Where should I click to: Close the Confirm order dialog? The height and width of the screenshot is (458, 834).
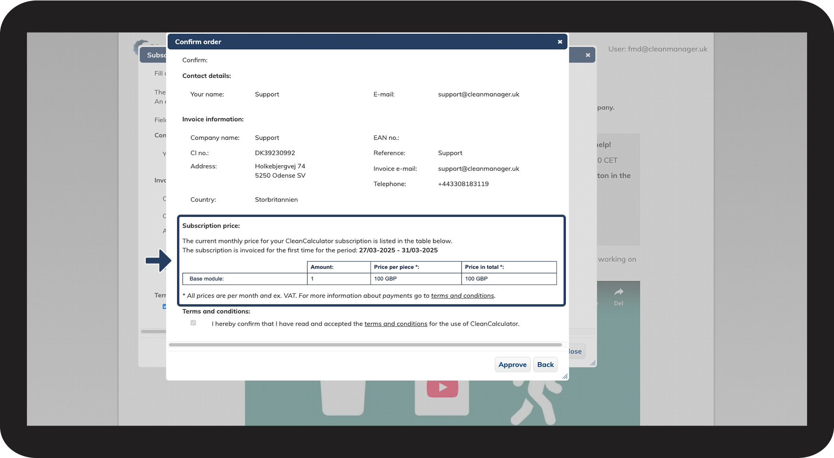click(560, 42)
